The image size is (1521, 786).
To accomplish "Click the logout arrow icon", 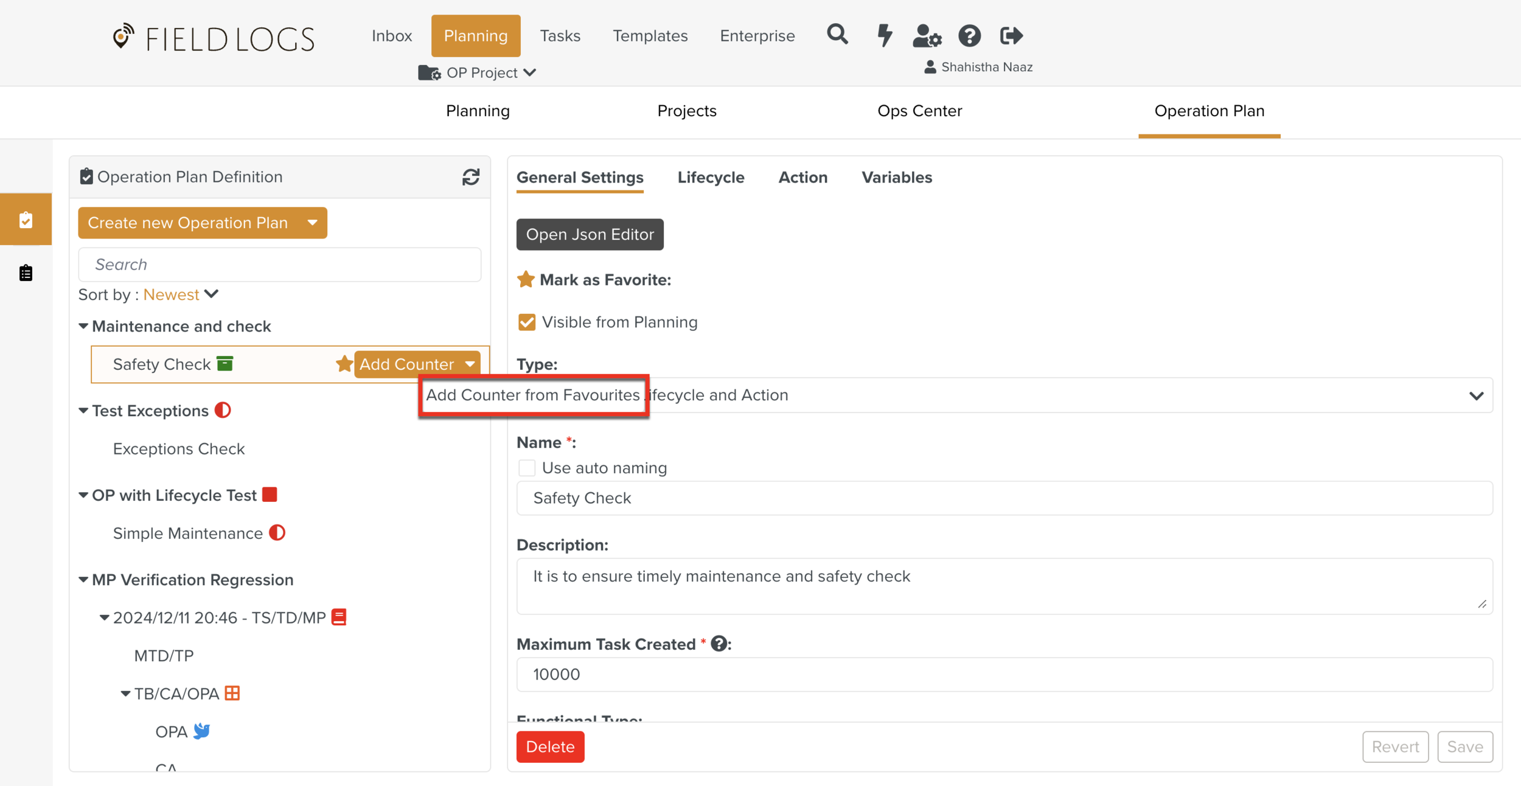I will pos(1011,36).
